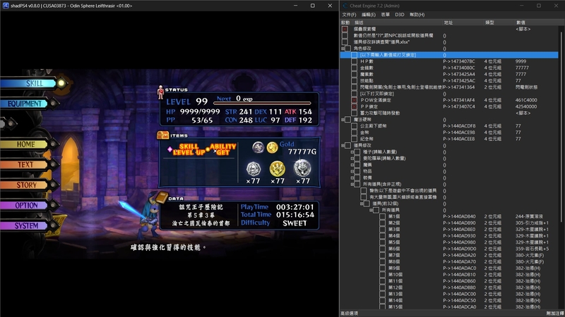The width and height of the screenshot is (565, 317).
Task: Maximize the shadPS4 window
Action: click(312, 6)
